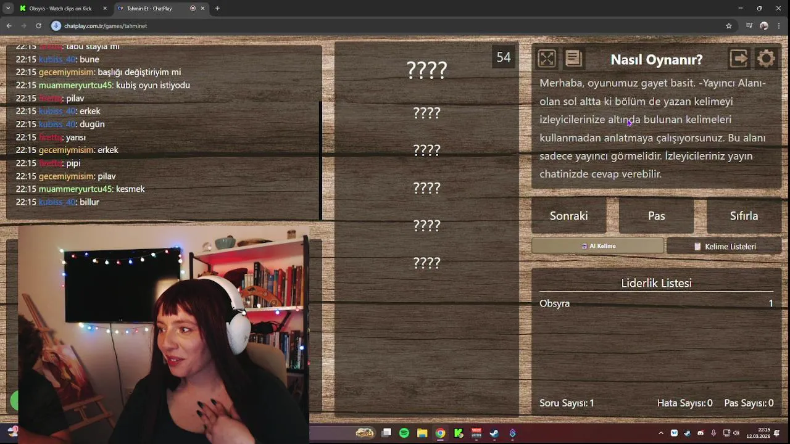Close the Tahmin Et ChatPlay tab
790x444 pixels.
(x=202, y=9)
